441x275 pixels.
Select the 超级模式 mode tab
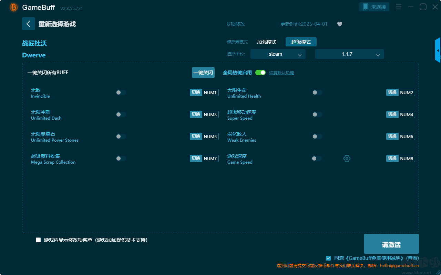301,42
